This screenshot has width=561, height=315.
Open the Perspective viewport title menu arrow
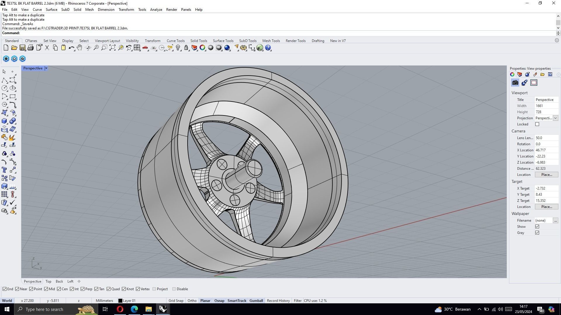pyautogui.click(x=46, y=68)
